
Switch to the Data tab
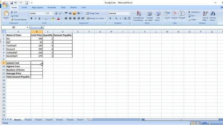tap(63, 7)
